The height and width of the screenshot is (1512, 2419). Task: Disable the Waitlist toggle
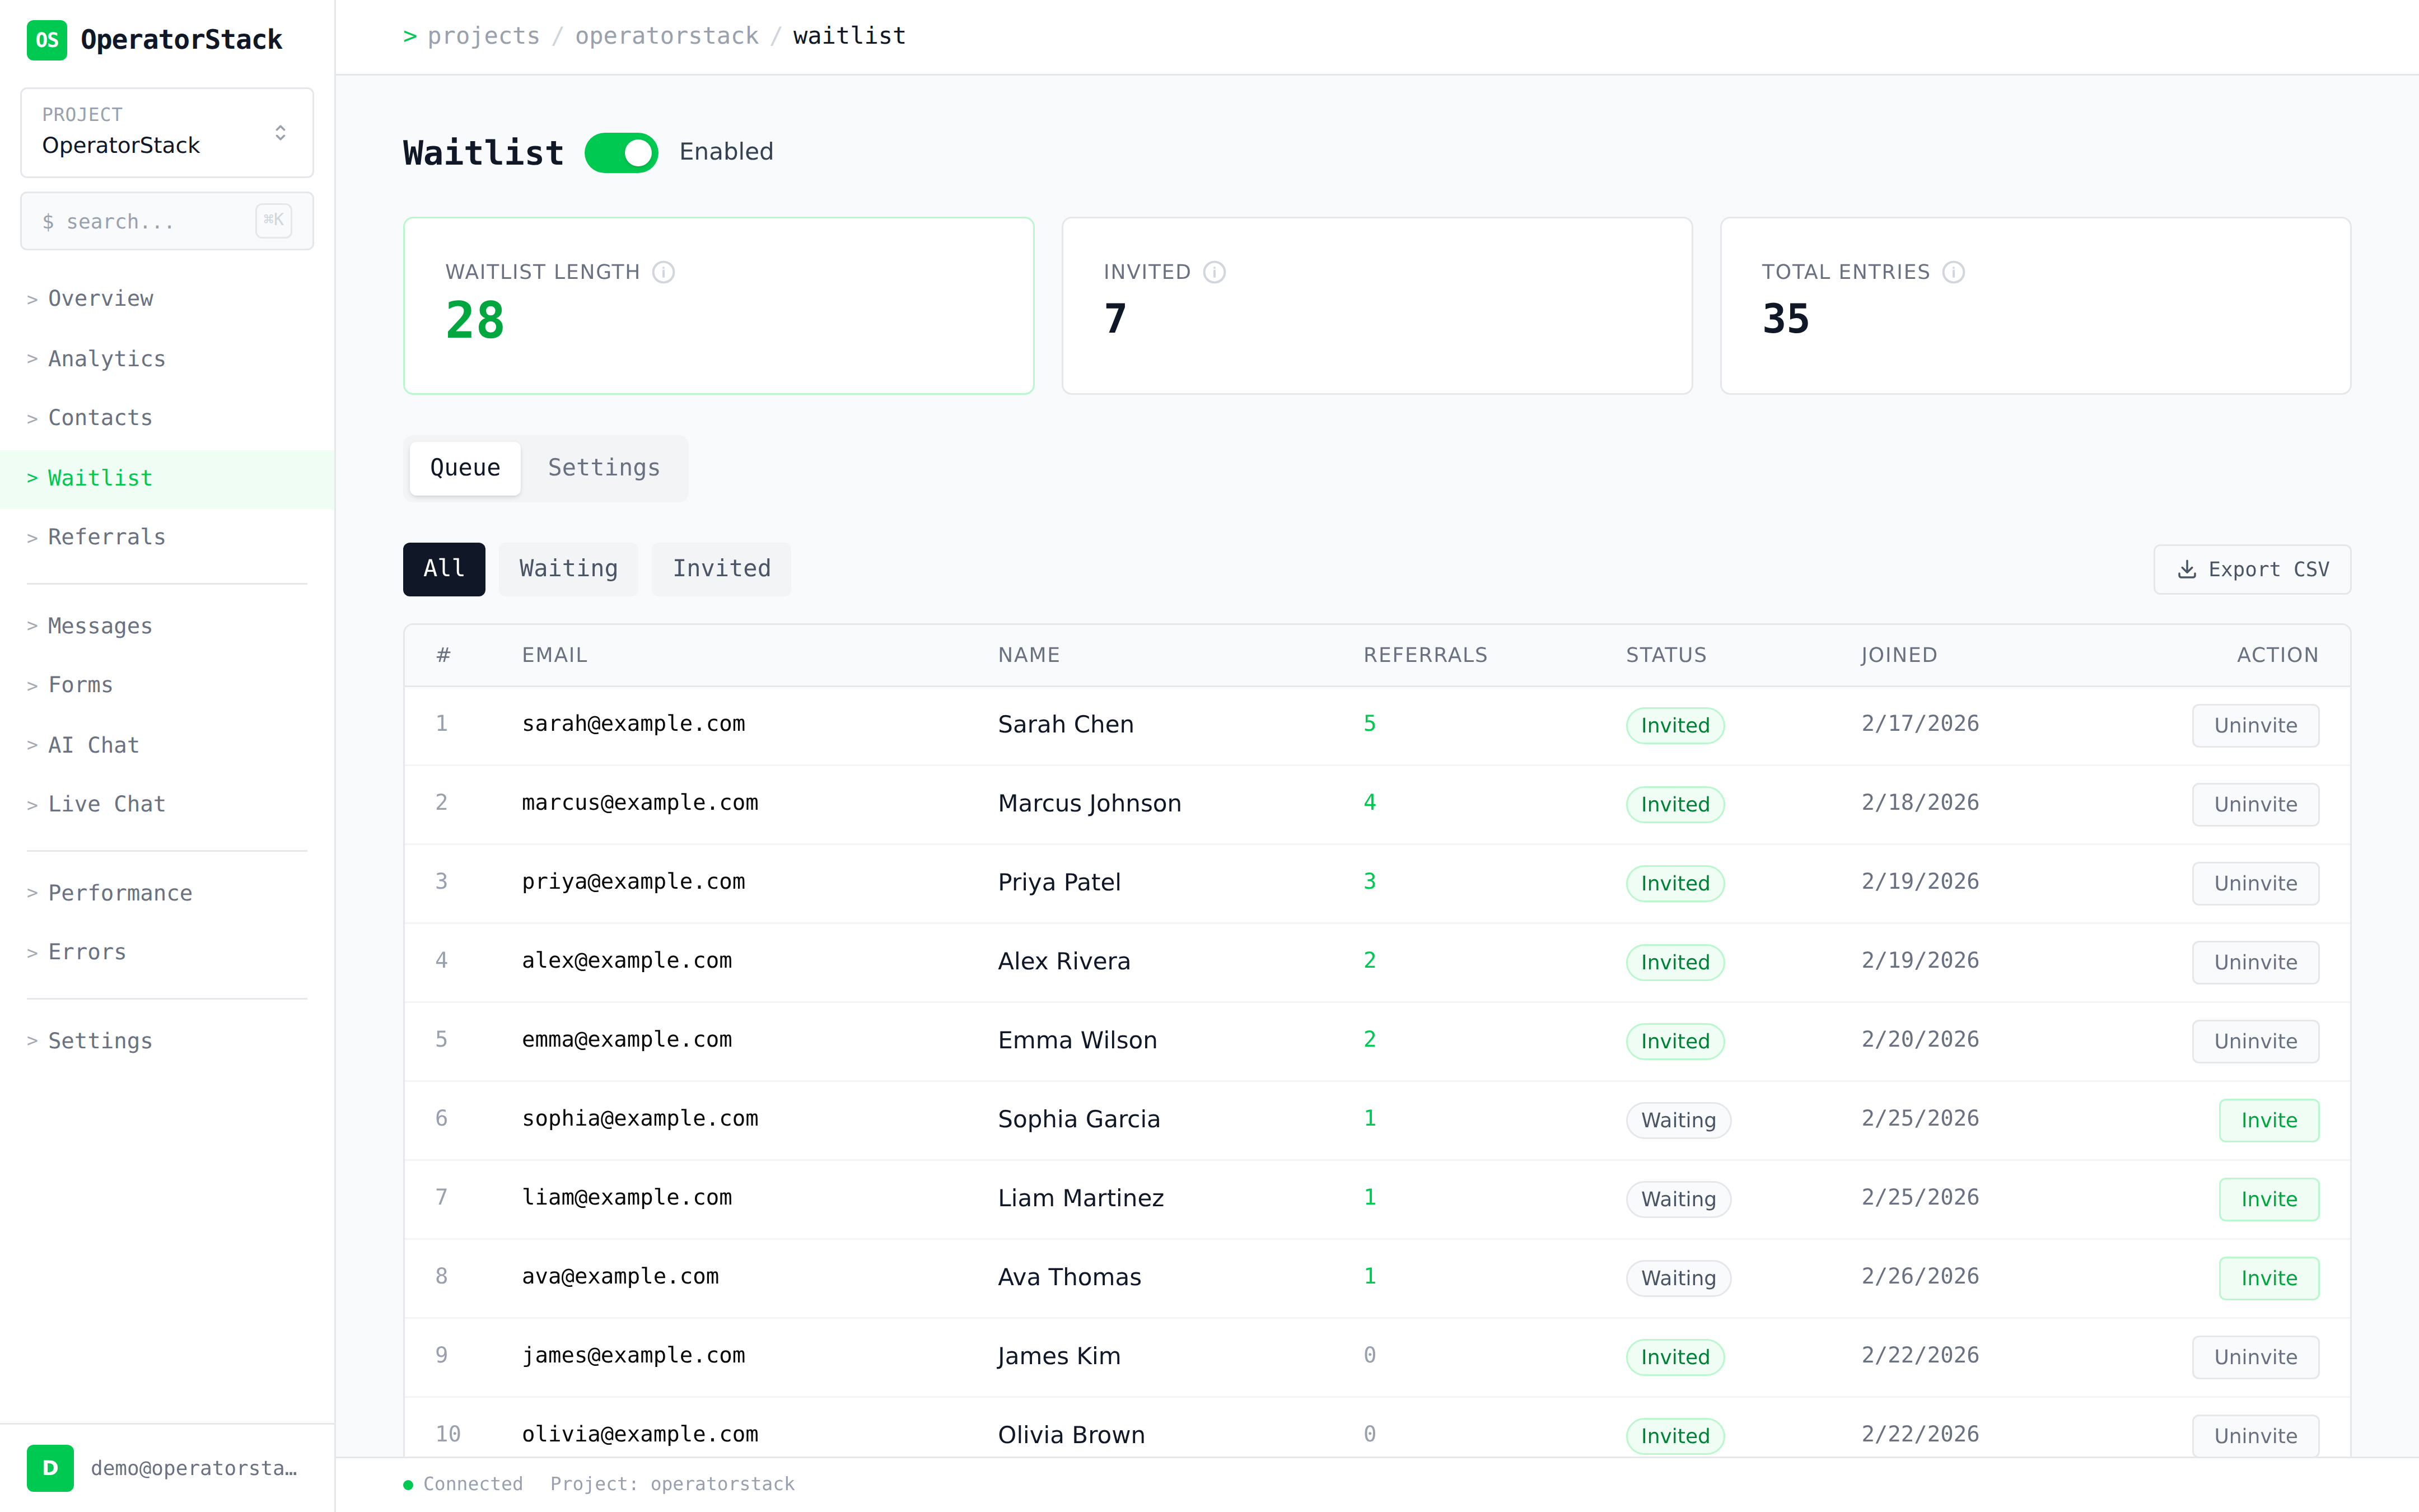[x=621, y=152]
